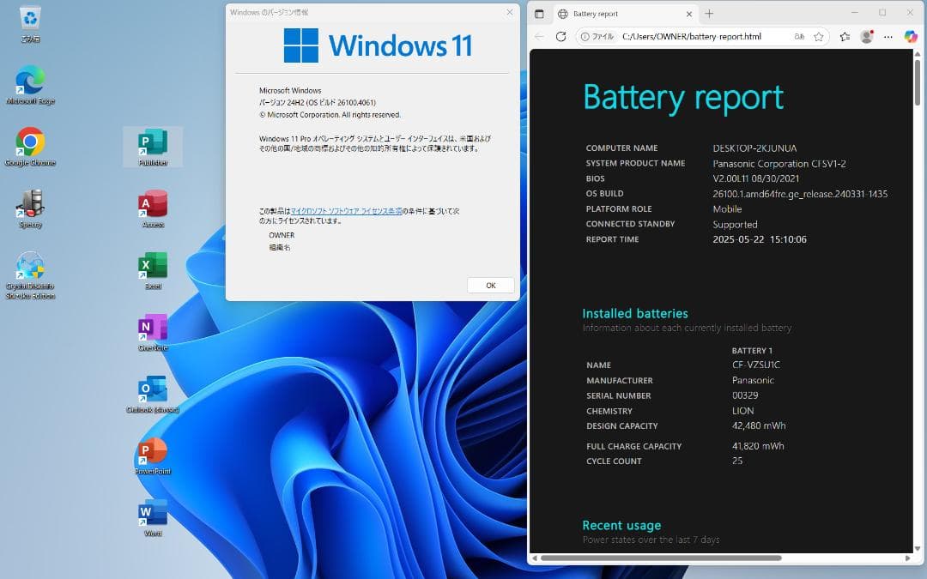Click the Copilot icon in Edge toolbar

[911, 37]
